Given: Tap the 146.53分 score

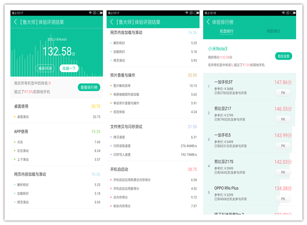Looking at the screenshot, I should point(283,109).
